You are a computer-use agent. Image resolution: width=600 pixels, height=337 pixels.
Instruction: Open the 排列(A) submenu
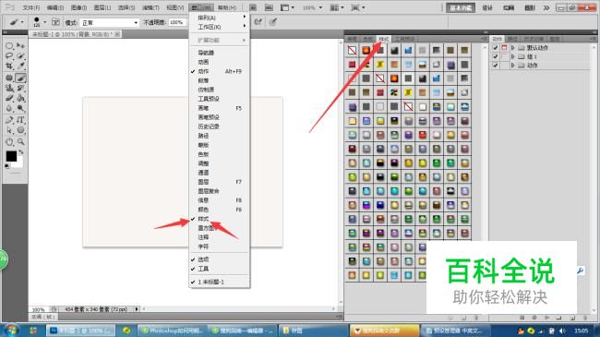[x=220, y=18]
